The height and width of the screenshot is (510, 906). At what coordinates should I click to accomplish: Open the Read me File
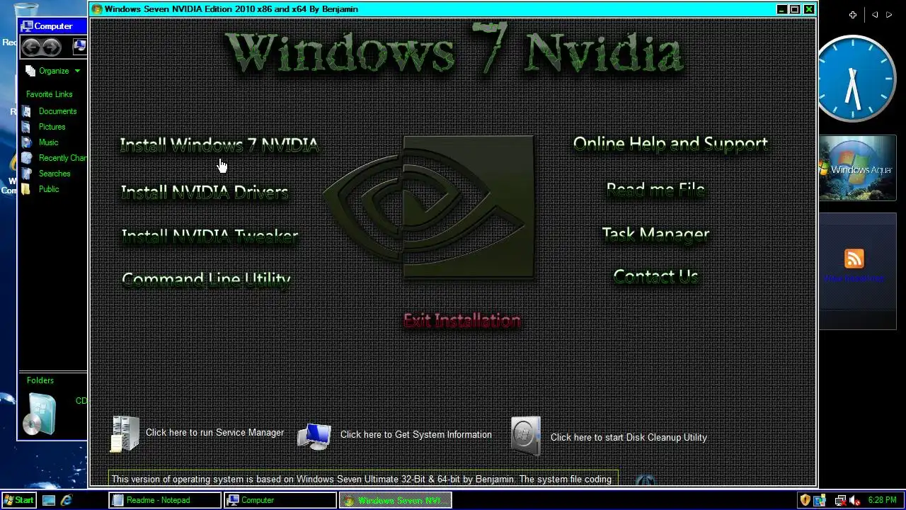(x=655, y=190)
